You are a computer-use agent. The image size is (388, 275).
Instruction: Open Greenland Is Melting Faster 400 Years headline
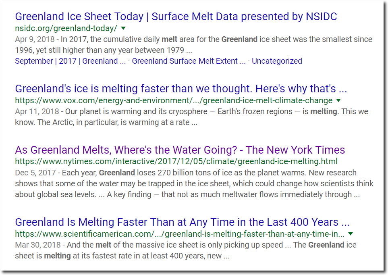tap(182, 222)
